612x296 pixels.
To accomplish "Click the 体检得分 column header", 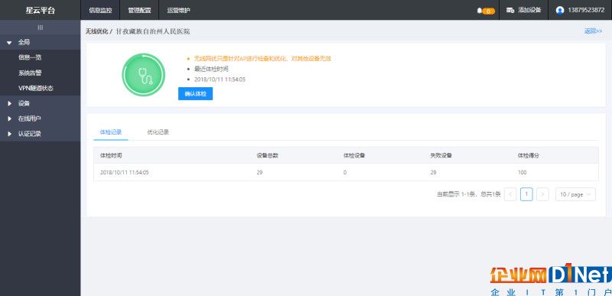I will pyautogui.click(x=529, y=155).
